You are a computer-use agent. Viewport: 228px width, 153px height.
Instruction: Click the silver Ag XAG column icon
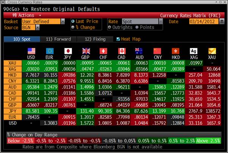pos(193,51)
